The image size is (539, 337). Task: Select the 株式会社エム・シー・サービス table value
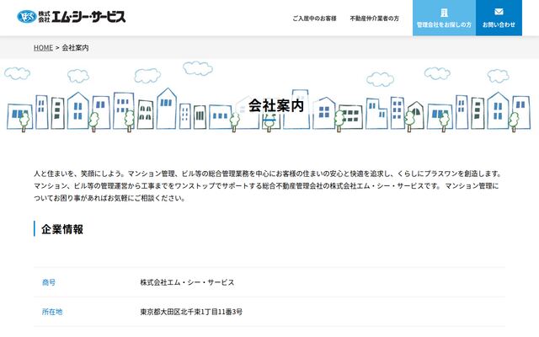click(x=187, y=282)
